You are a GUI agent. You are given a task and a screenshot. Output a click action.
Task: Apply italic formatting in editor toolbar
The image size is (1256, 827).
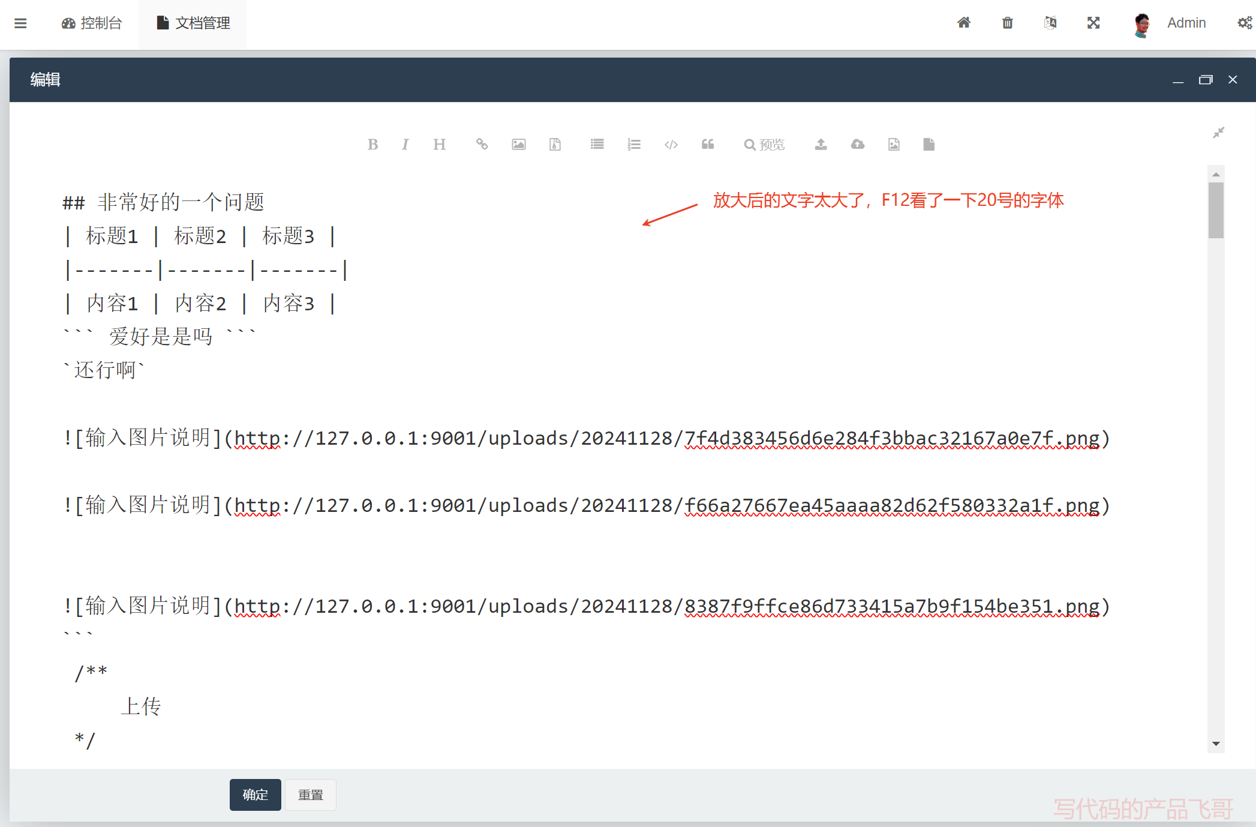click(x=405, y=145)
